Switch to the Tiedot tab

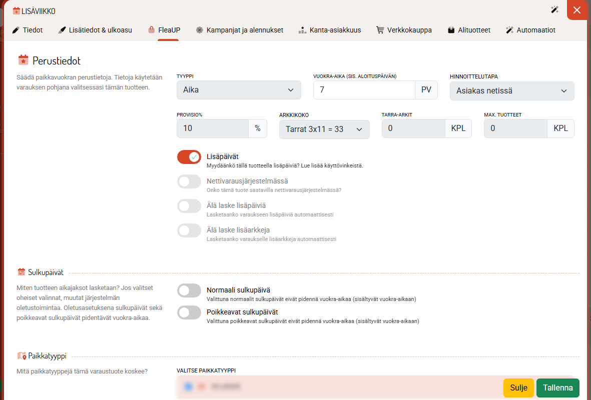28,30
